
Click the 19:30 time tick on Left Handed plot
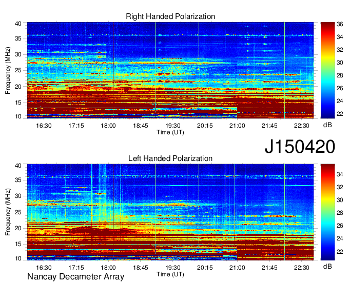(x=173, y=268)
